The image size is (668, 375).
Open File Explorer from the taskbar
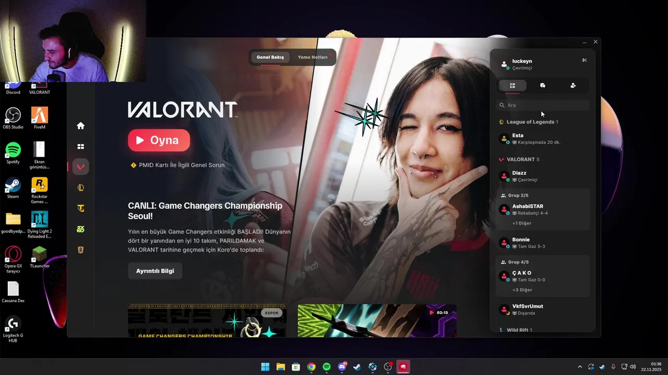[x=280, y=367]
